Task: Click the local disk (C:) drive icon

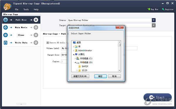Action: (x=78, y=58)
